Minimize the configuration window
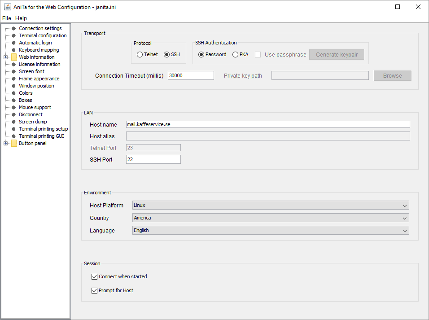 point(377,7)
